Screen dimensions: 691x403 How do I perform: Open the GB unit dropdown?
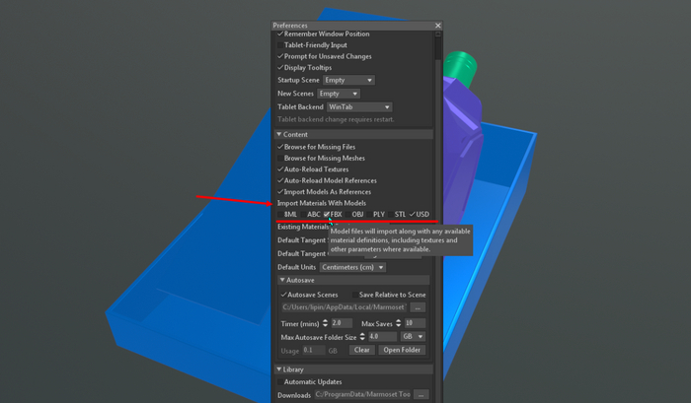pos(413,337)
